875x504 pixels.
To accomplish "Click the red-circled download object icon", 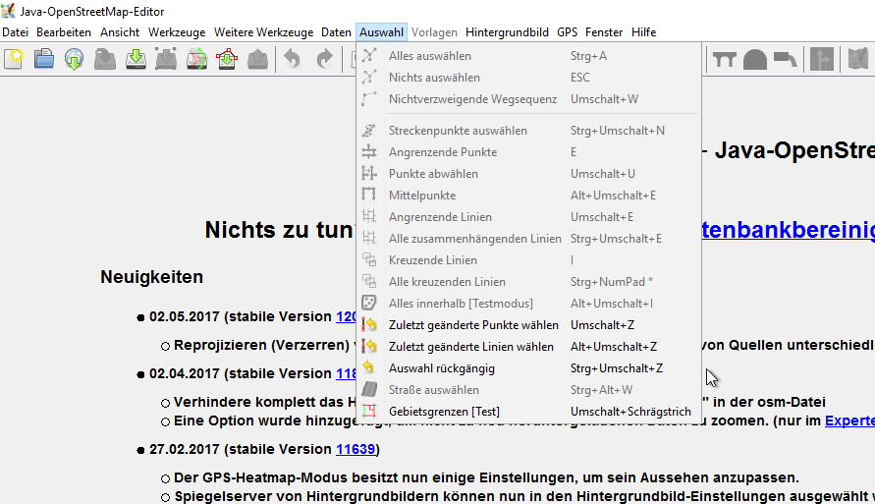I will (227, 59).
